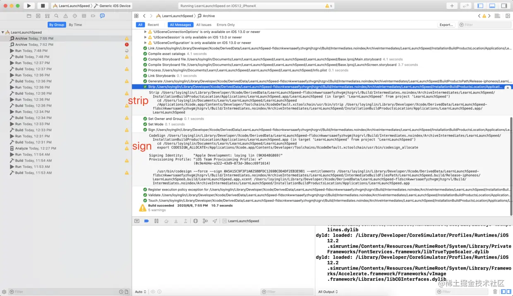The height and width of the screenshot is (296, 513).
Task: Open the Breakpoint navigator
Action: (93, 16)
